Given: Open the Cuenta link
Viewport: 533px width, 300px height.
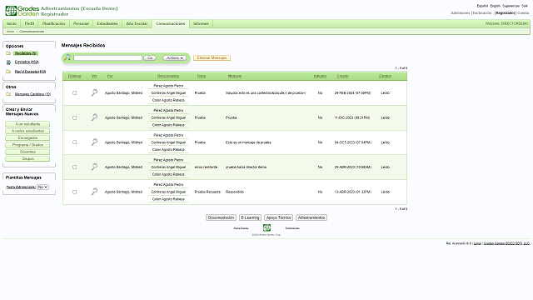Looking at the screenshot, I should tap(523, 13).
